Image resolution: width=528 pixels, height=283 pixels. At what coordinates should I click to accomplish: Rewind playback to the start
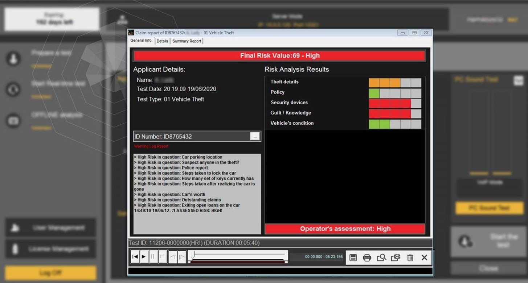coord(135,257)
